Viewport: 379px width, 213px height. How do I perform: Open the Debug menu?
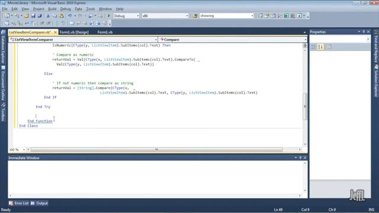(x=65, y=9)
